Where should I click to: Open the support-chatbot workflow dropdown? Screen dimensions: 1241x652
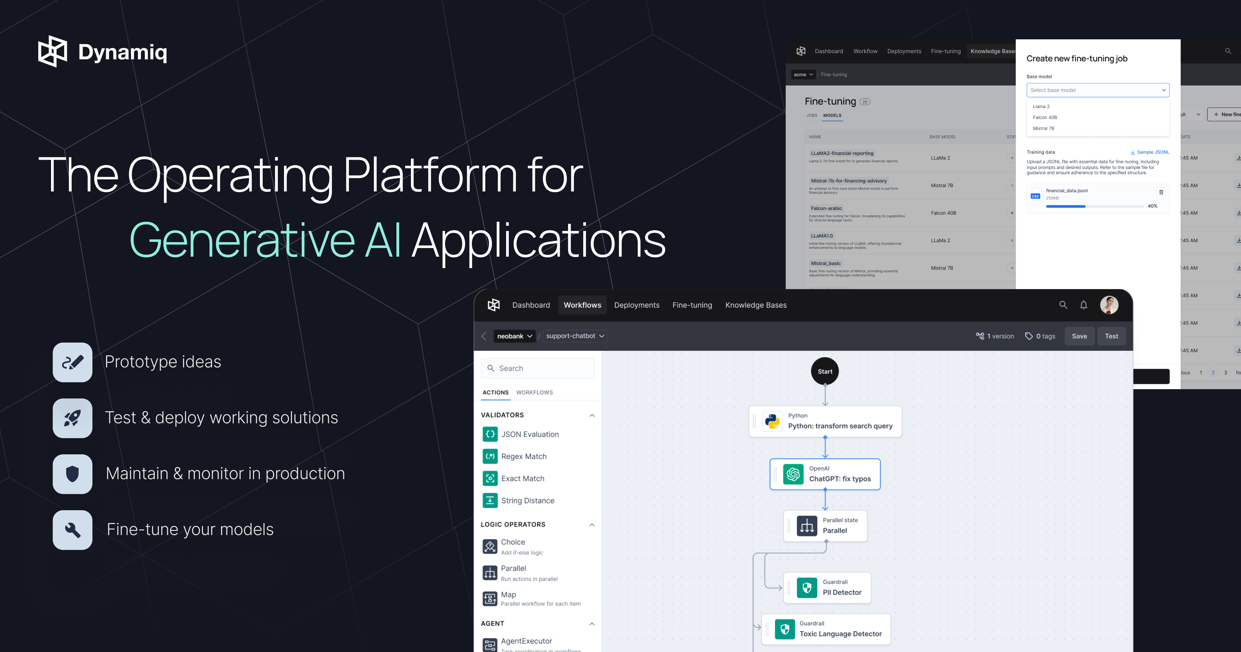coord(575,336)
